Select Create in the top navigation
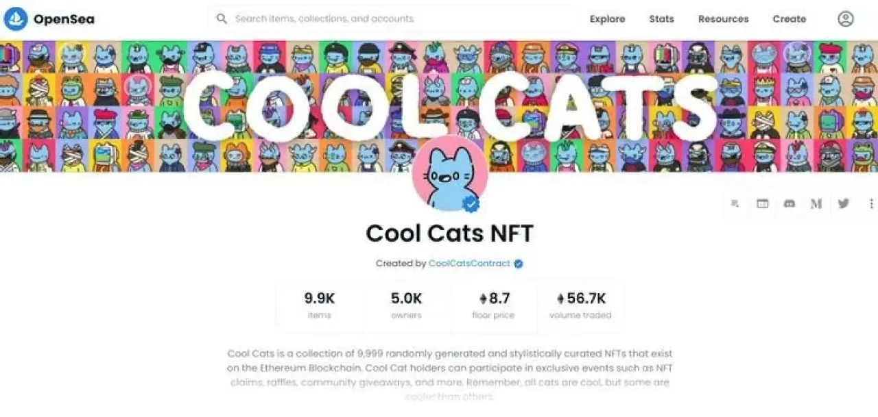The image size is (878, 417). click(789, 19)
